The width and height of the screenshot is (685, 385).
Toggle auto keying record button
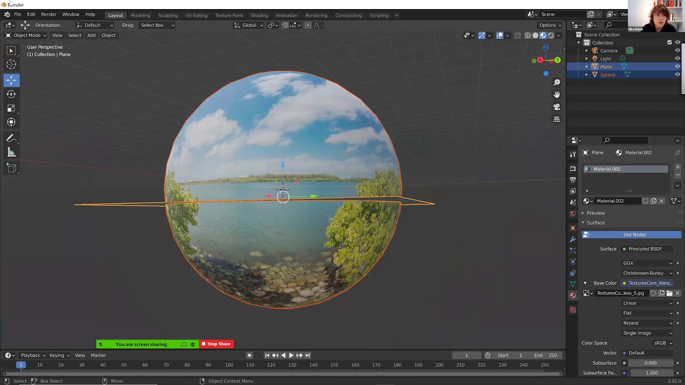click(x=249, y=355)
